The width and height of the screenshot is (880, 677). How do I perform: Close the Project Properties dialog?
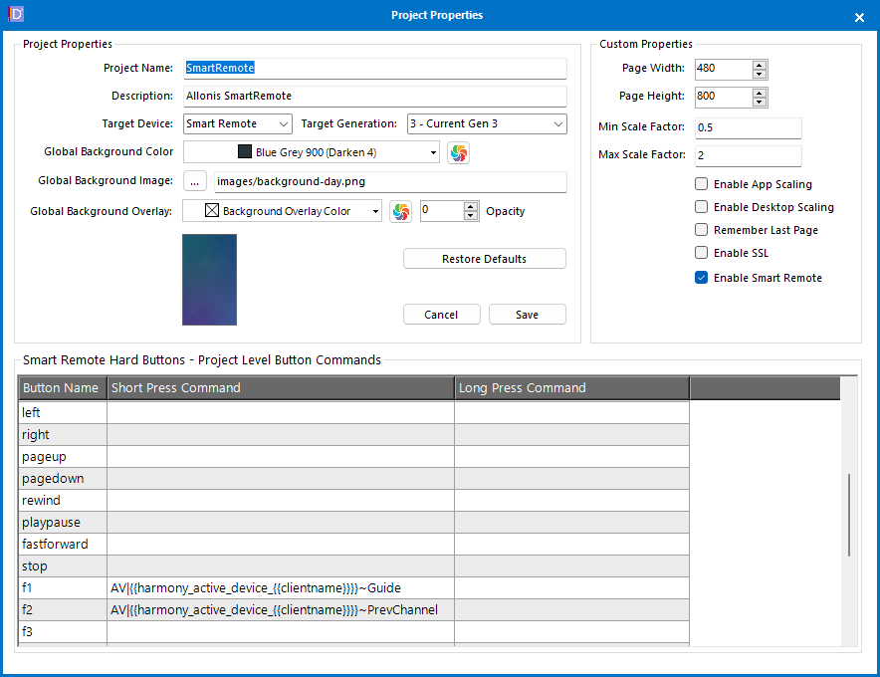pos(859,17)
